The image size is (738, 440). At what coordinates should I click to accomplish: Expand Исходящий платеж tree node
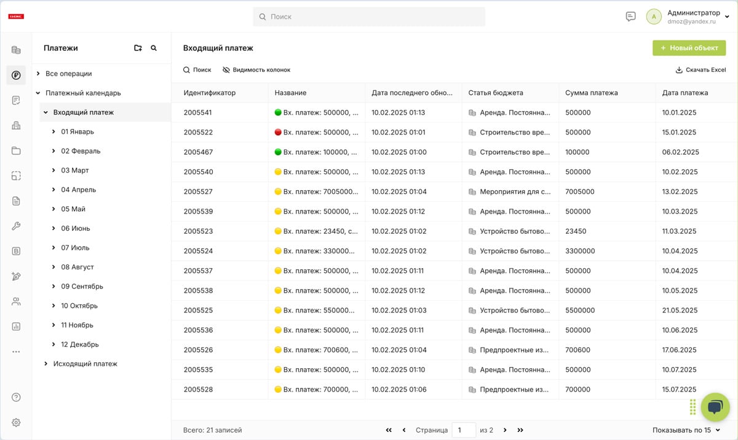[x=46, y=364]
